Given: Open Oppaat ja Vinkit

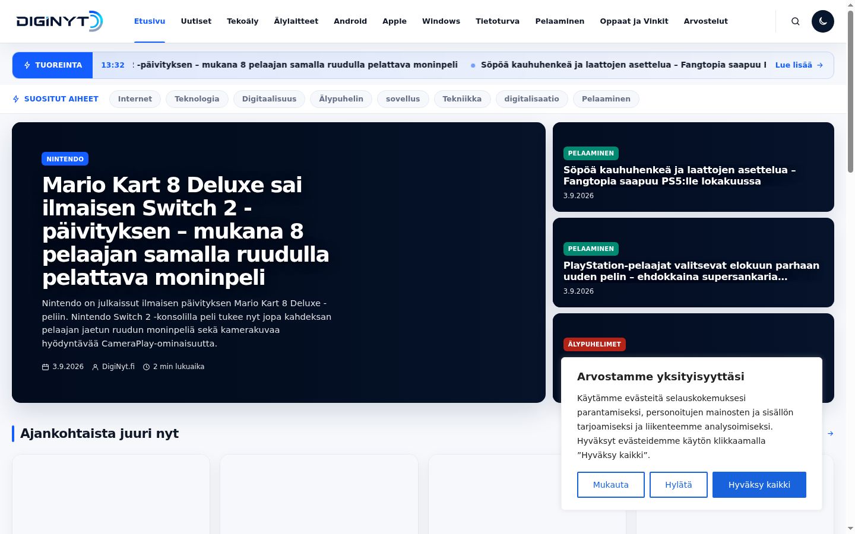Looking at the screenshot, I should [x=634, y=21].
